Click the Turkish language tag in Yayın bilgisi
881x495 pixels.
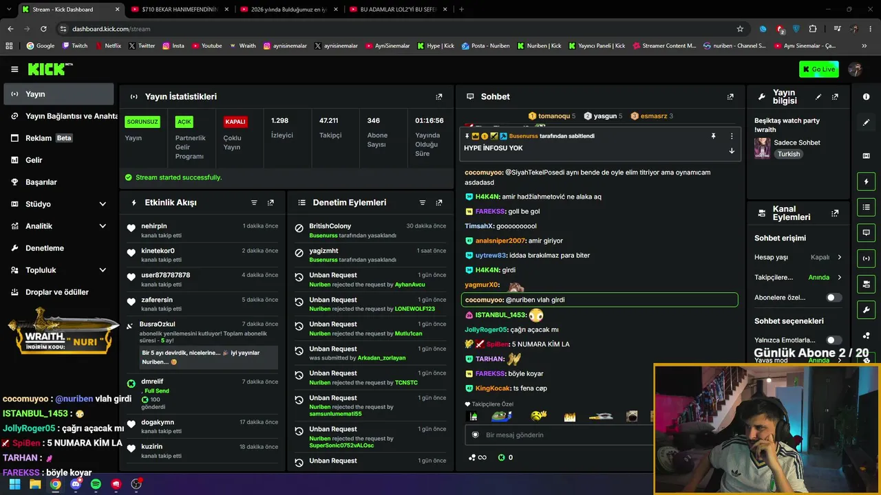click(x=789, y=155)
